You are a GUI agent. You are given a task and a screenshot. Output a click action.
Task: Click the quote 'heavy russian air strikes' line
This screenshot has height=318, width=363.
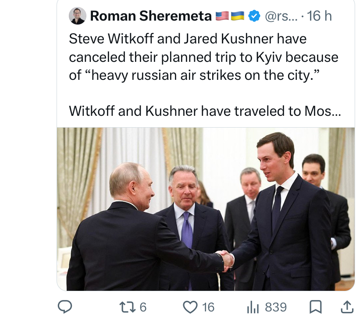[x=194, y=75]
